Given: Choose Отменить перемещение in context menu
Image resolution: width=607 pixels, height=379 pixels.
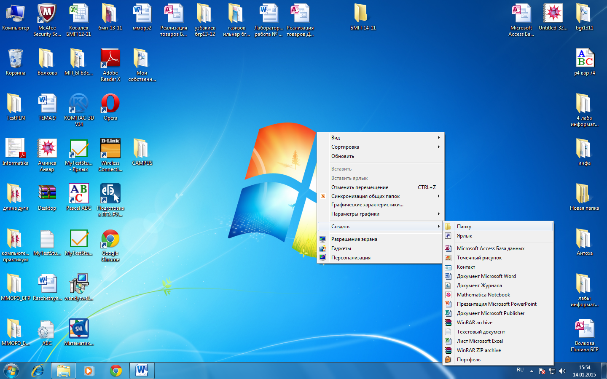Looking at the screenshot, I should (x=381, y=187).
